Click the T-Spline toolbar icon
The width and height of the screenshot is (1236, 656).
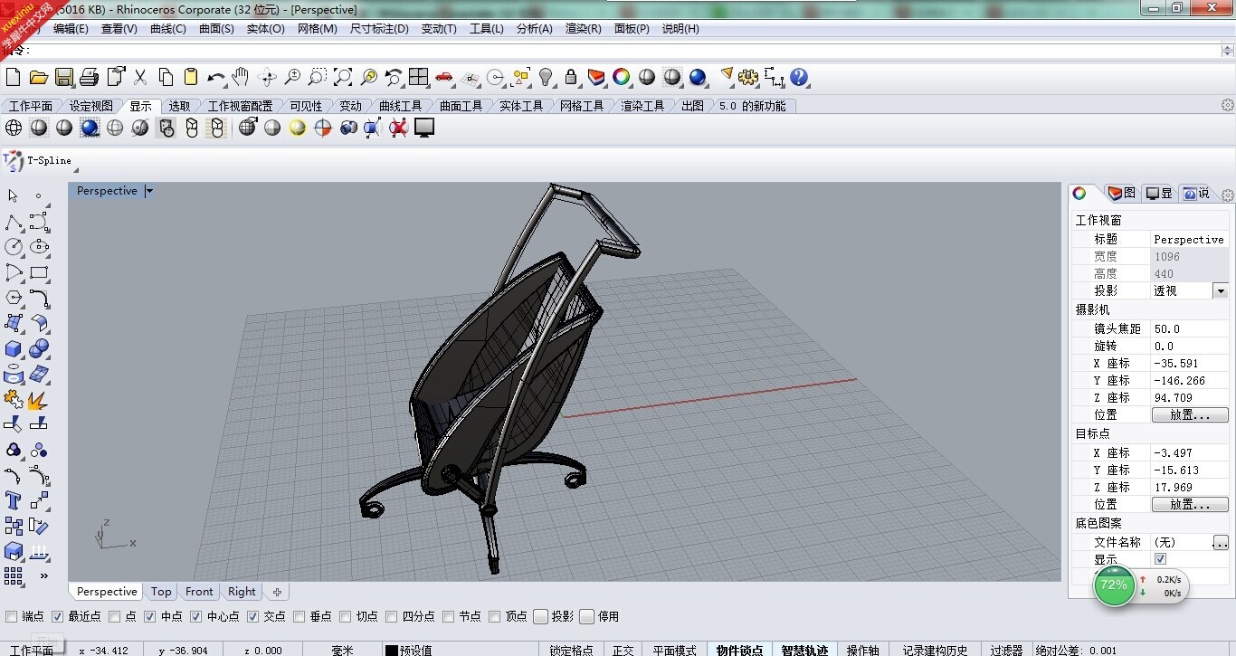coord(12,161)
